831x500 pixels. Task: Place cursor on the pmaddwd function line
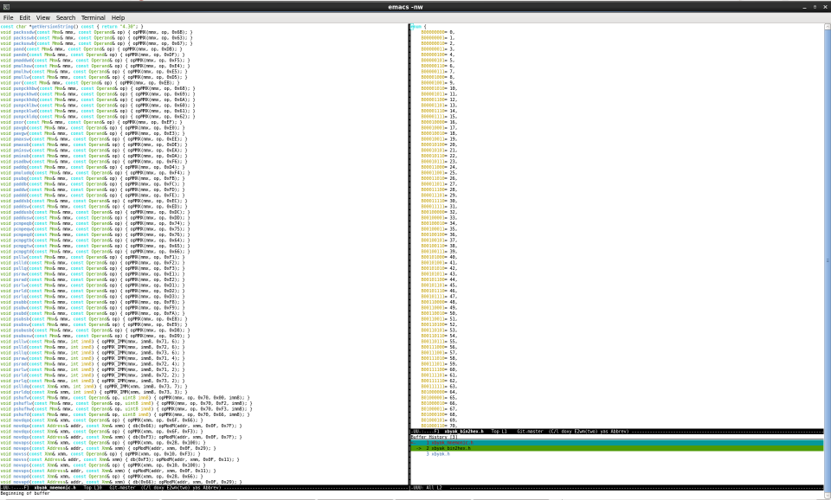click(x=95, y=61)
